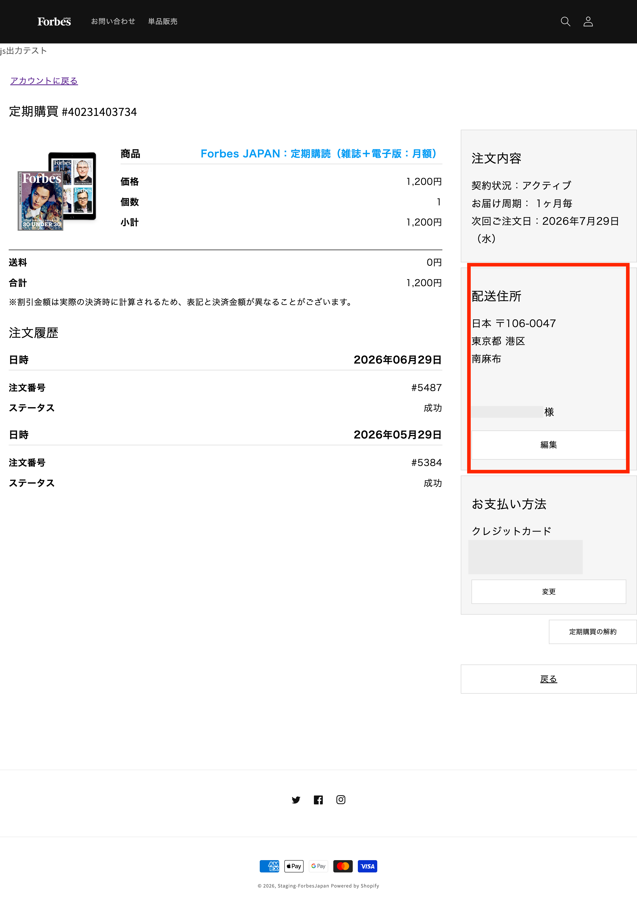637x909 pixels.
Task: Click 編集 button for shipping address
Action: coord(548,445)
